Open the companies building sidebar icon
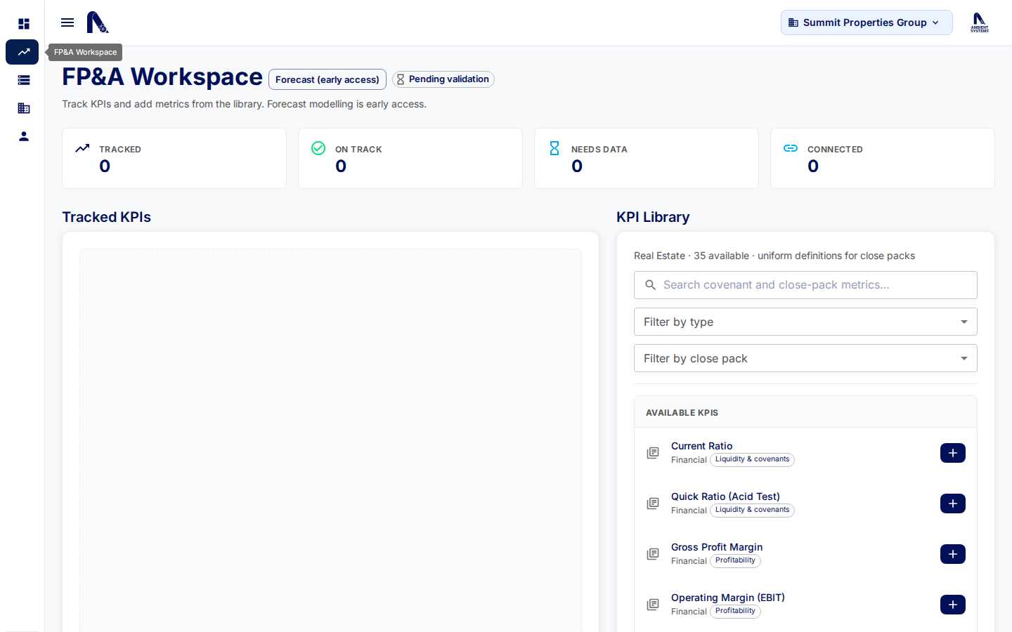Viewport: 1012px width, 632px height. (x=24, y=108)
